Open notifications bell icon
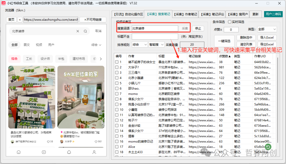 pos(69,152)
